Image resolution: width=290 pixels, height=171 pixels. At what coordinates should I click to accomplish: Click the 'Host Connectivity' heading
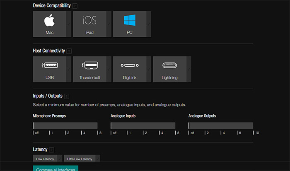point(49,51)
